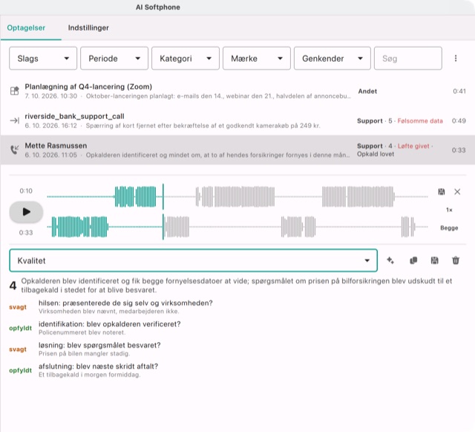
Task: Open the Genkender filter dropdown
Action: coord(332,58)
